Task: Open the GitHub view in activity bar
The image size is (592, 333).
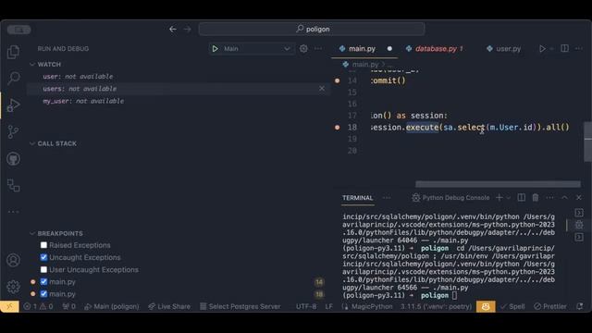Action: tap(14, 158)
